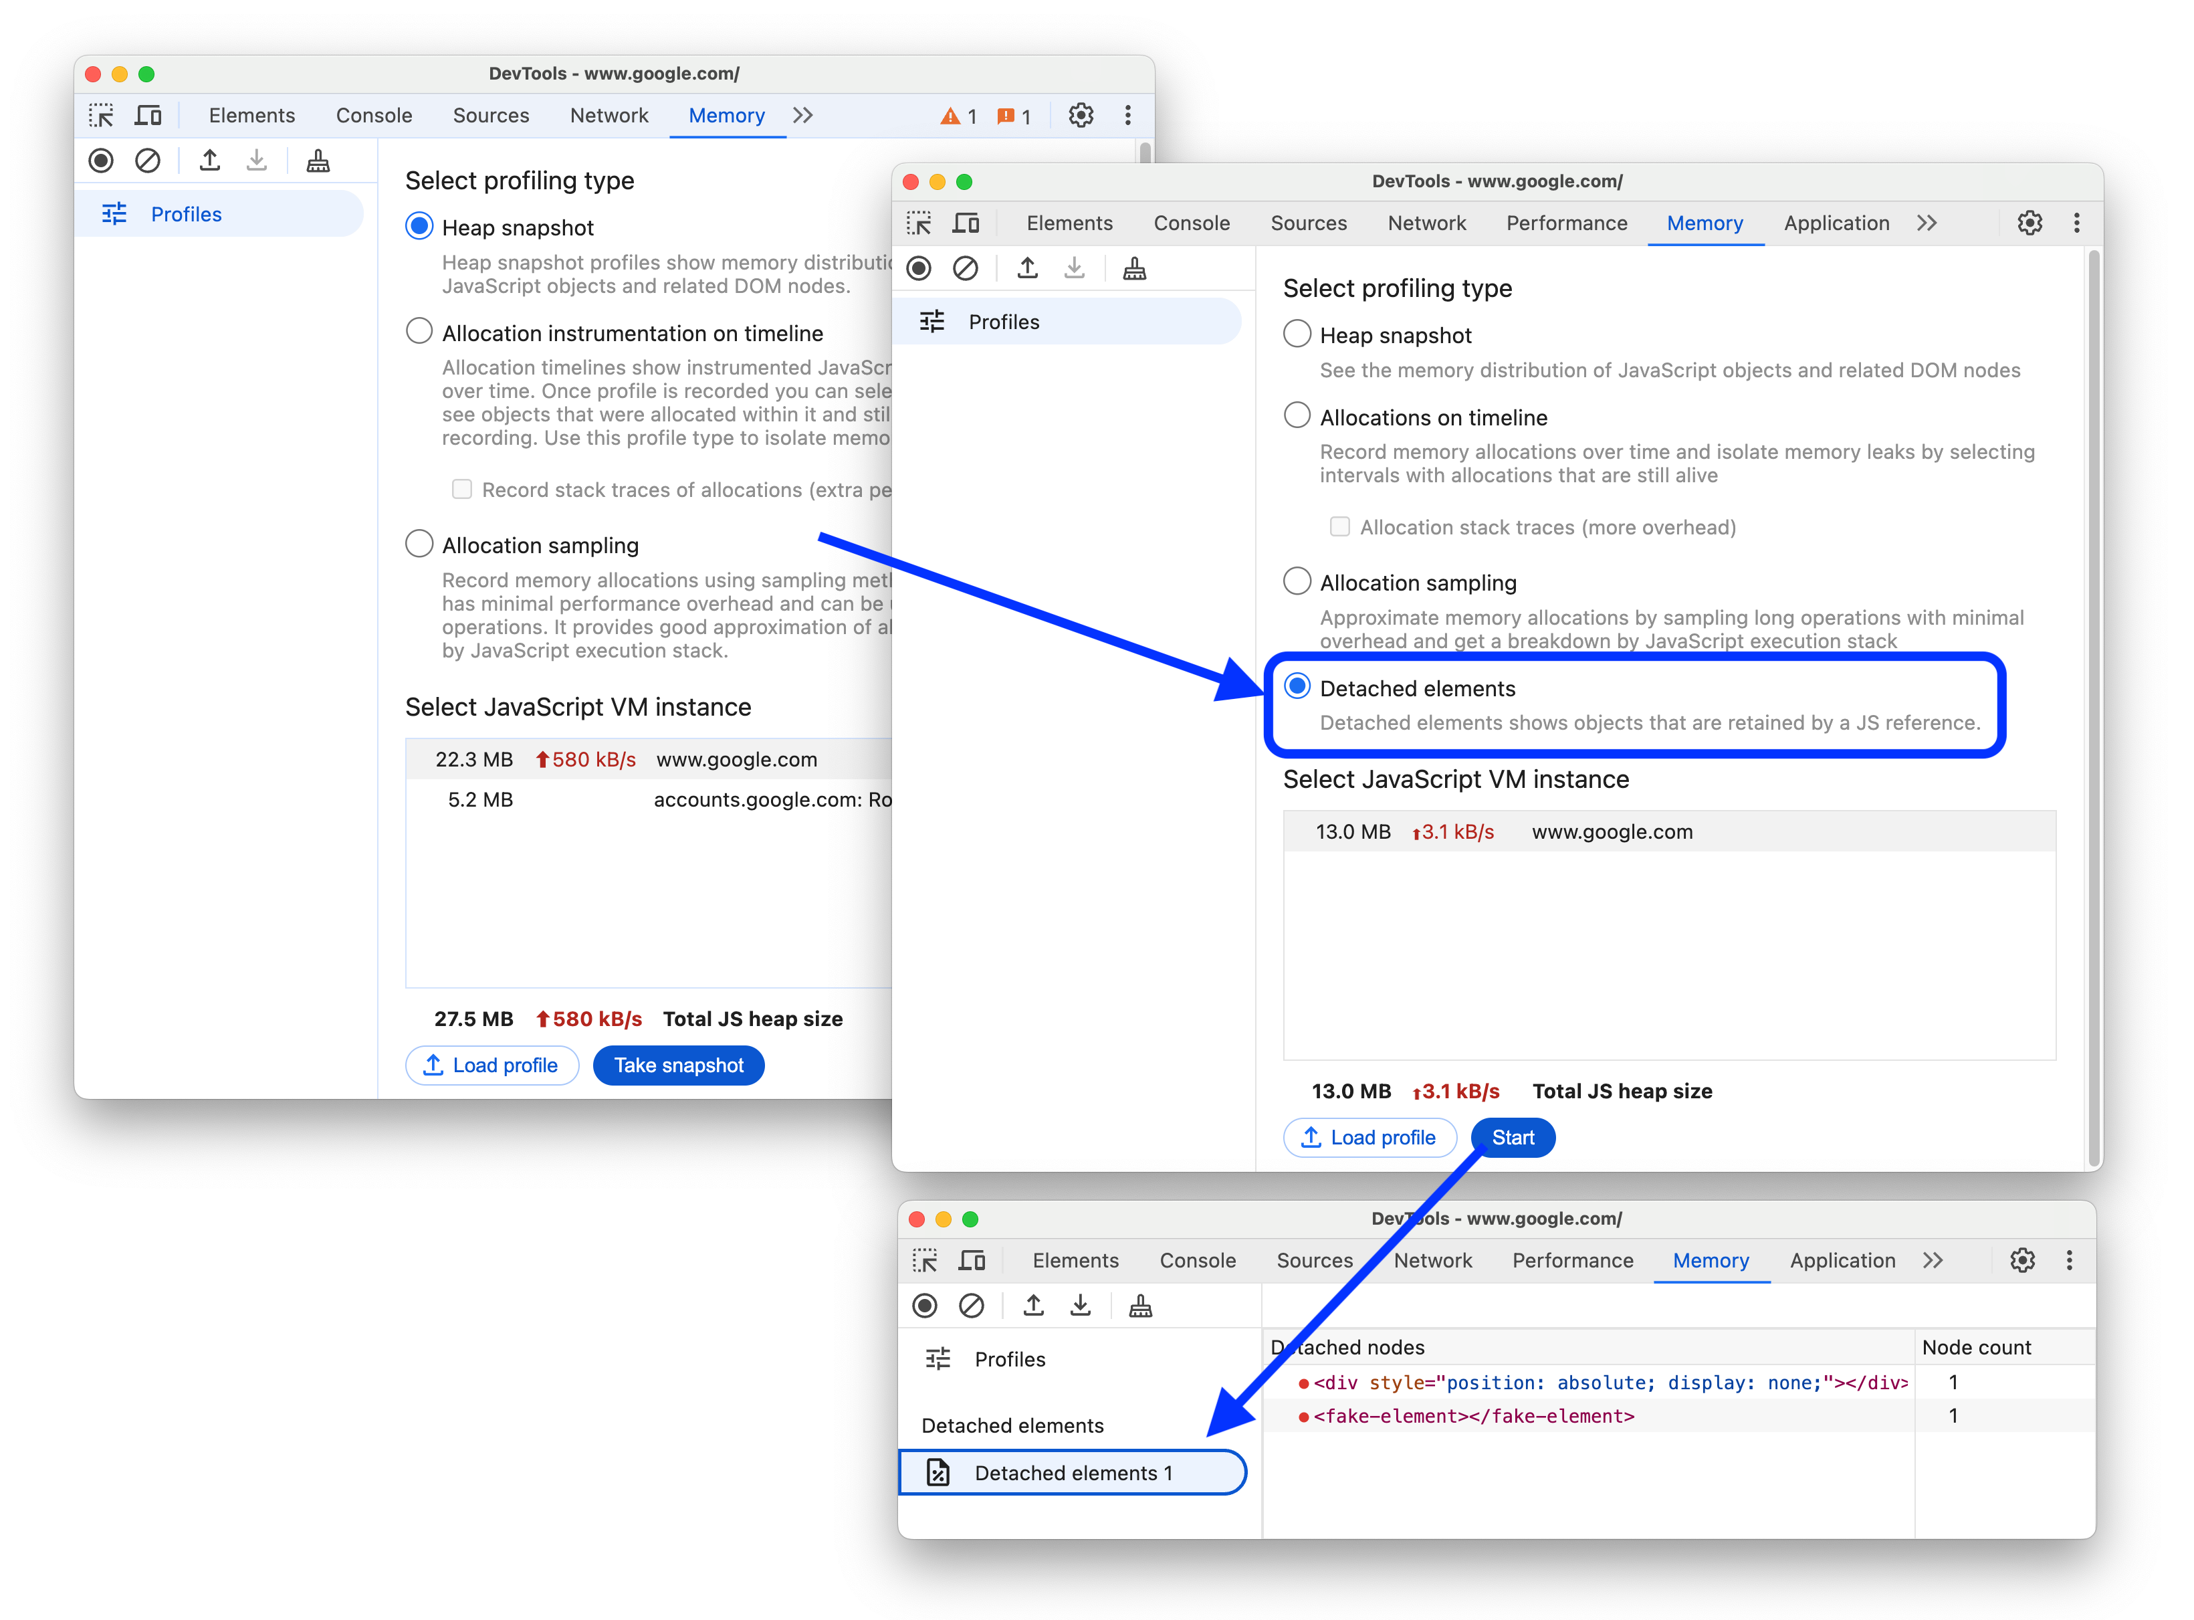Load an existing memory profile file

point(1372,1138)
